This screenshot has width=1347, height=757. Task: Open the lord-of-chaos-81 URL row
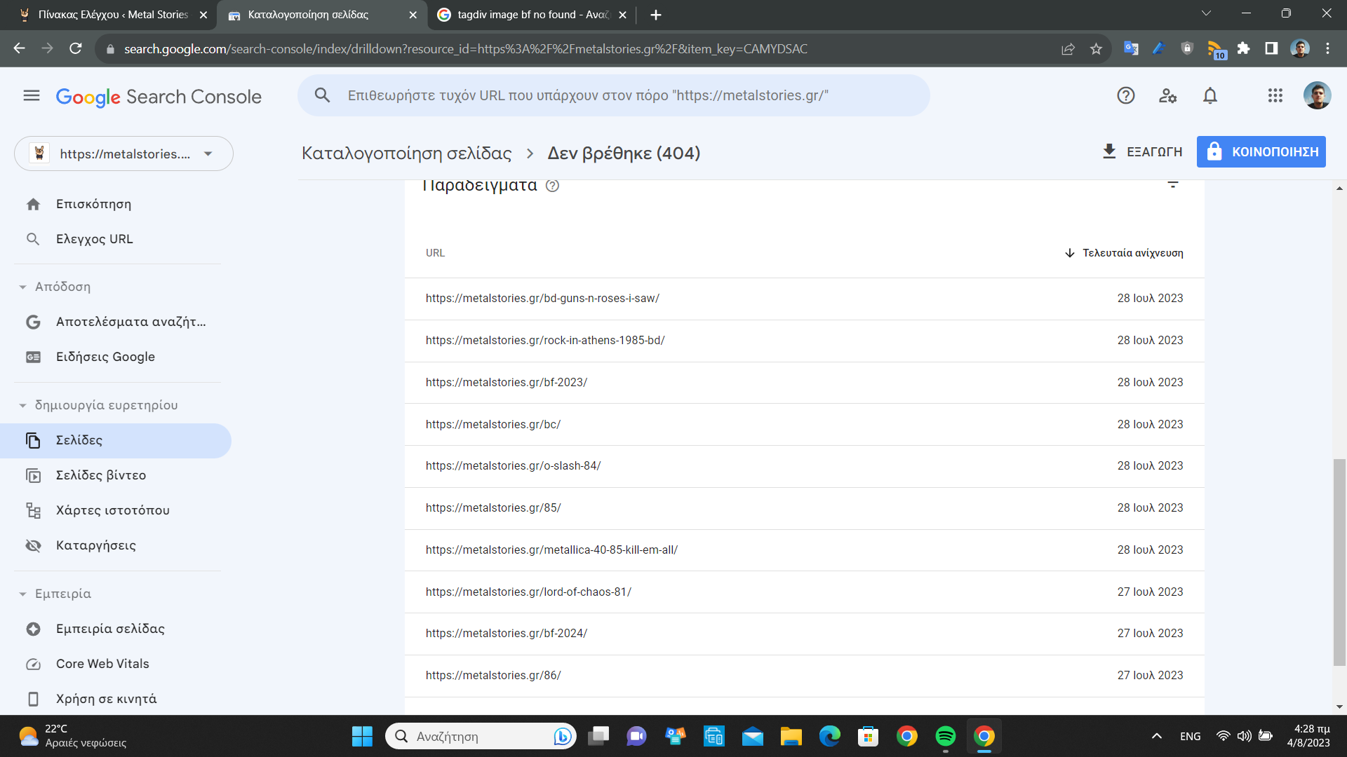(x=805, y=592)
